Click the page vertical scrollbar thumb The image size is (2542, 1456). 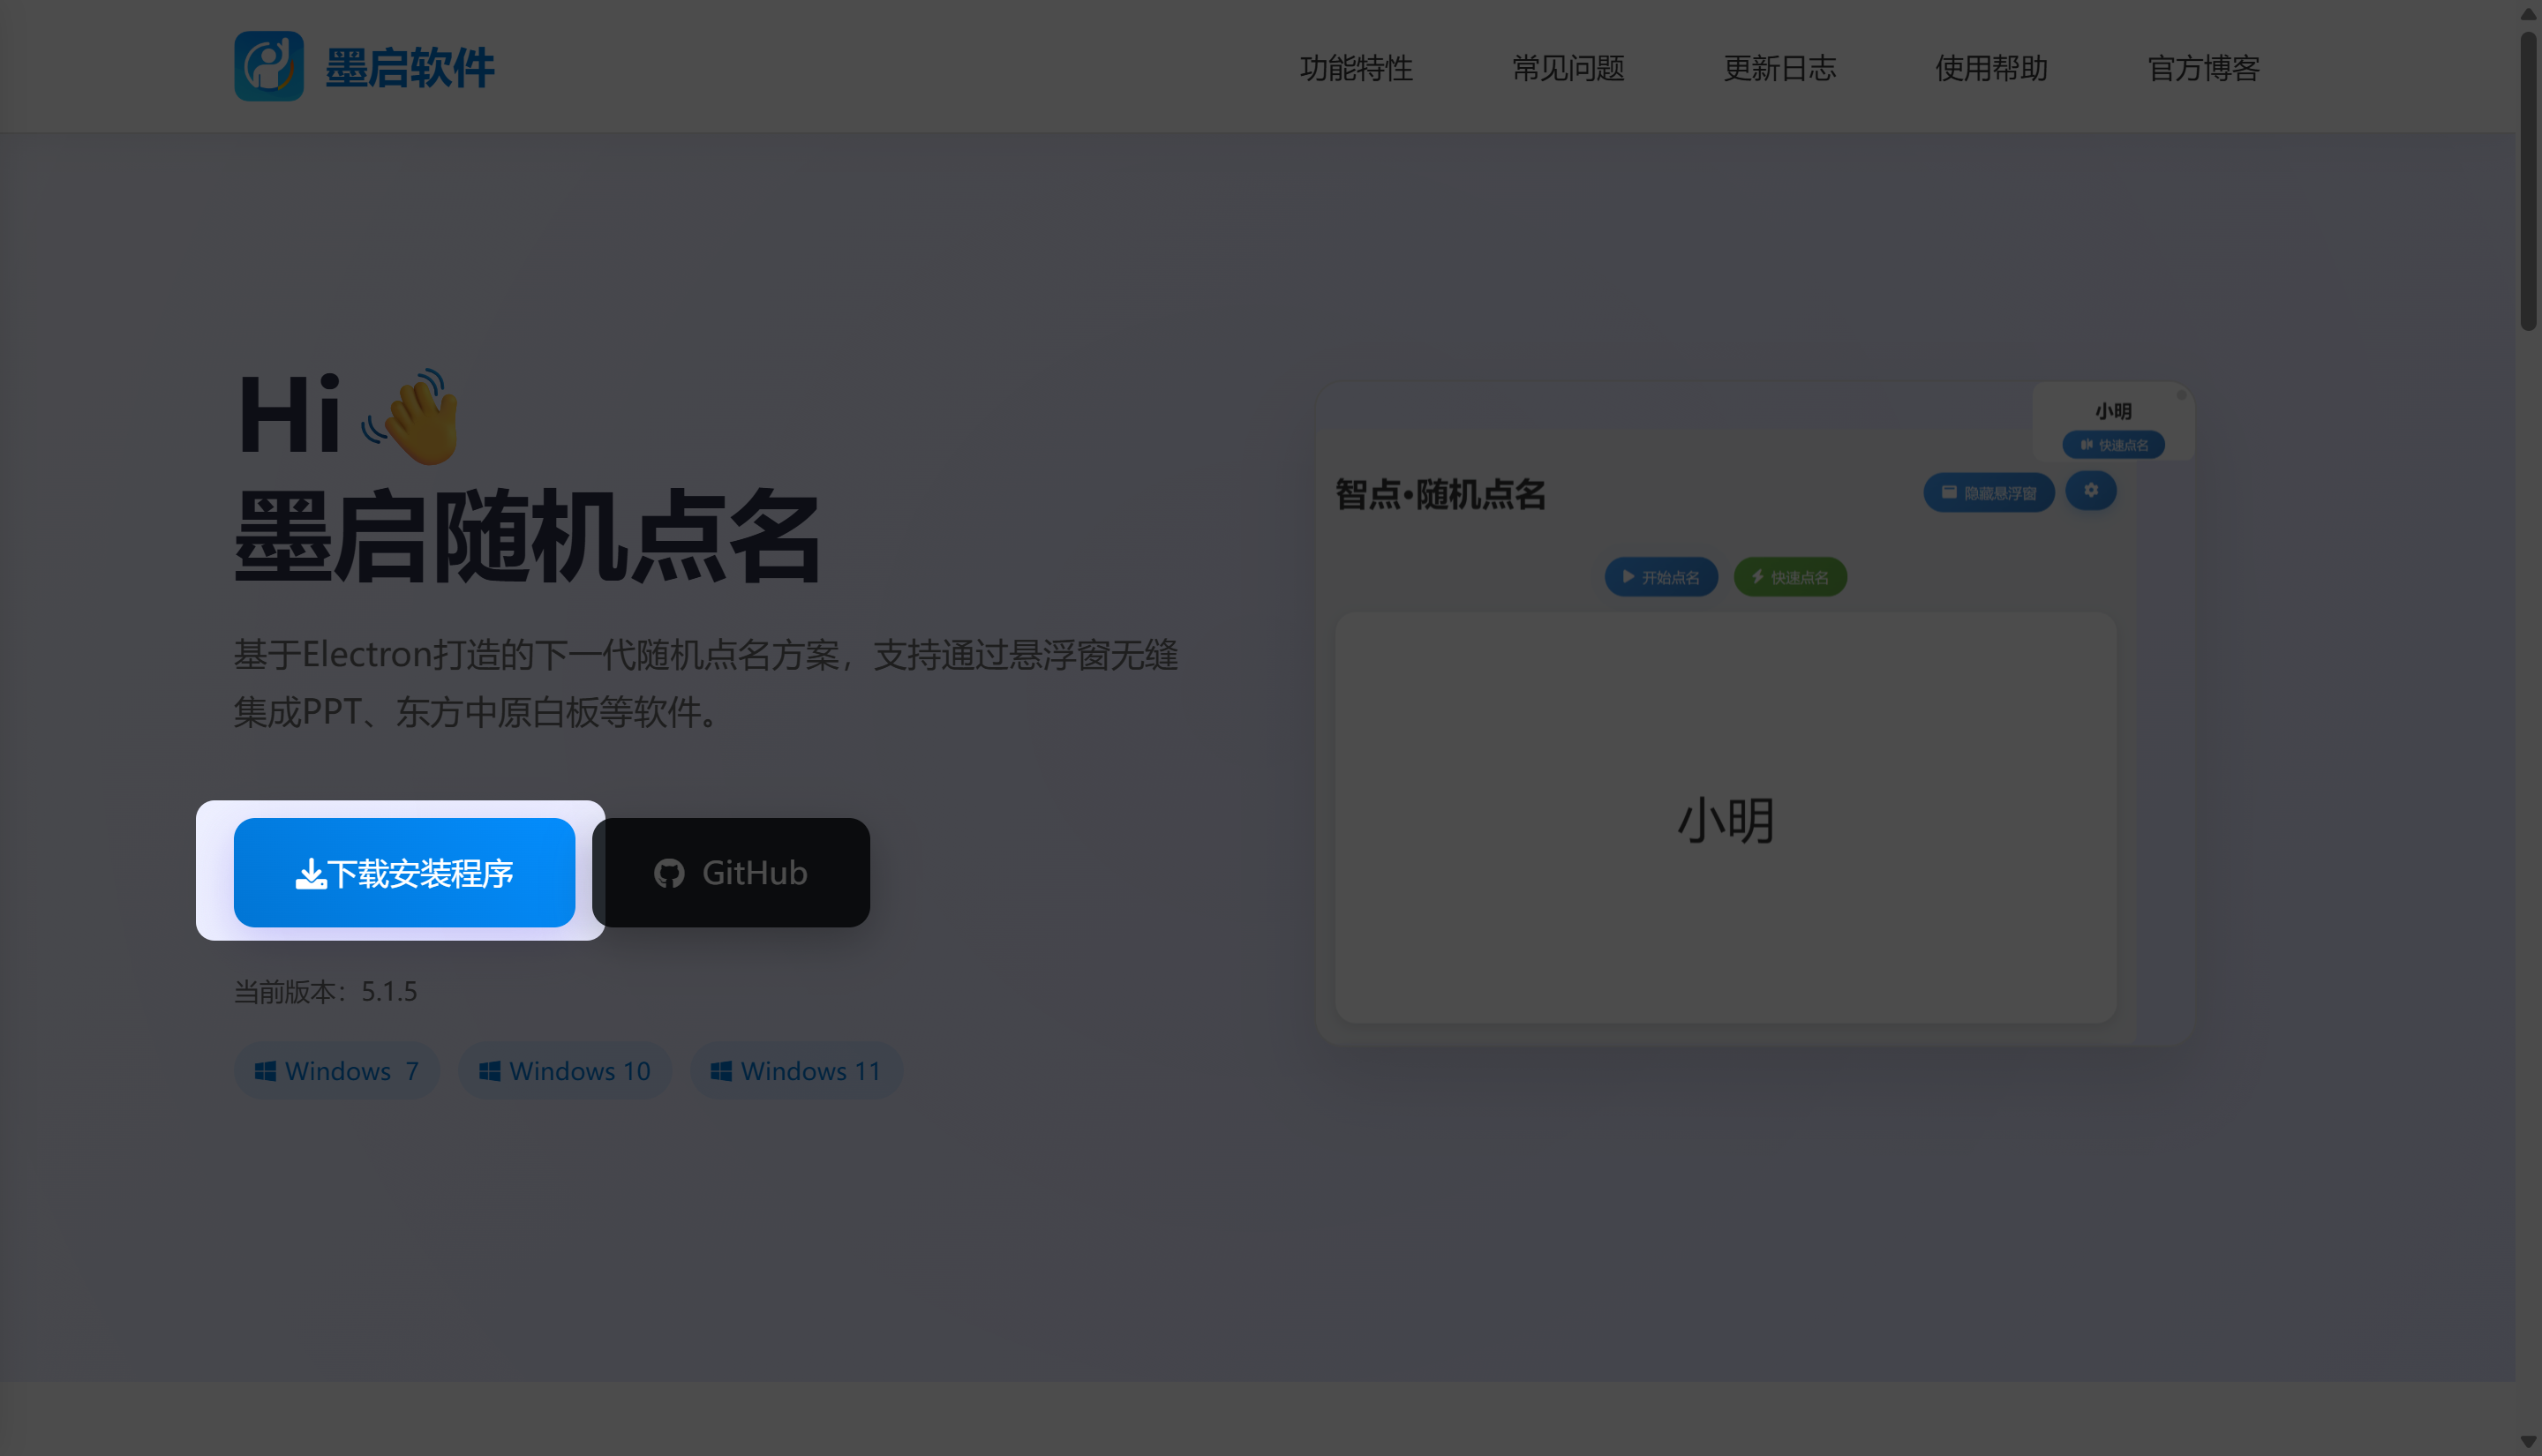pyautogui.click(x=2528, y=180)
